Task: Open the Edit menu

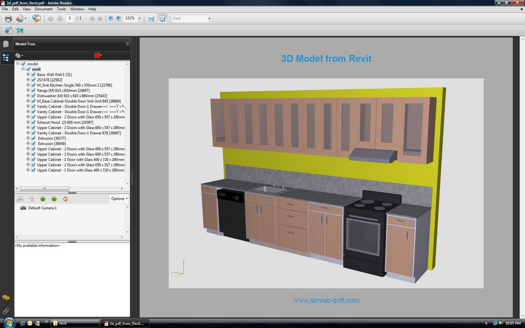Action: click(15, 9)
